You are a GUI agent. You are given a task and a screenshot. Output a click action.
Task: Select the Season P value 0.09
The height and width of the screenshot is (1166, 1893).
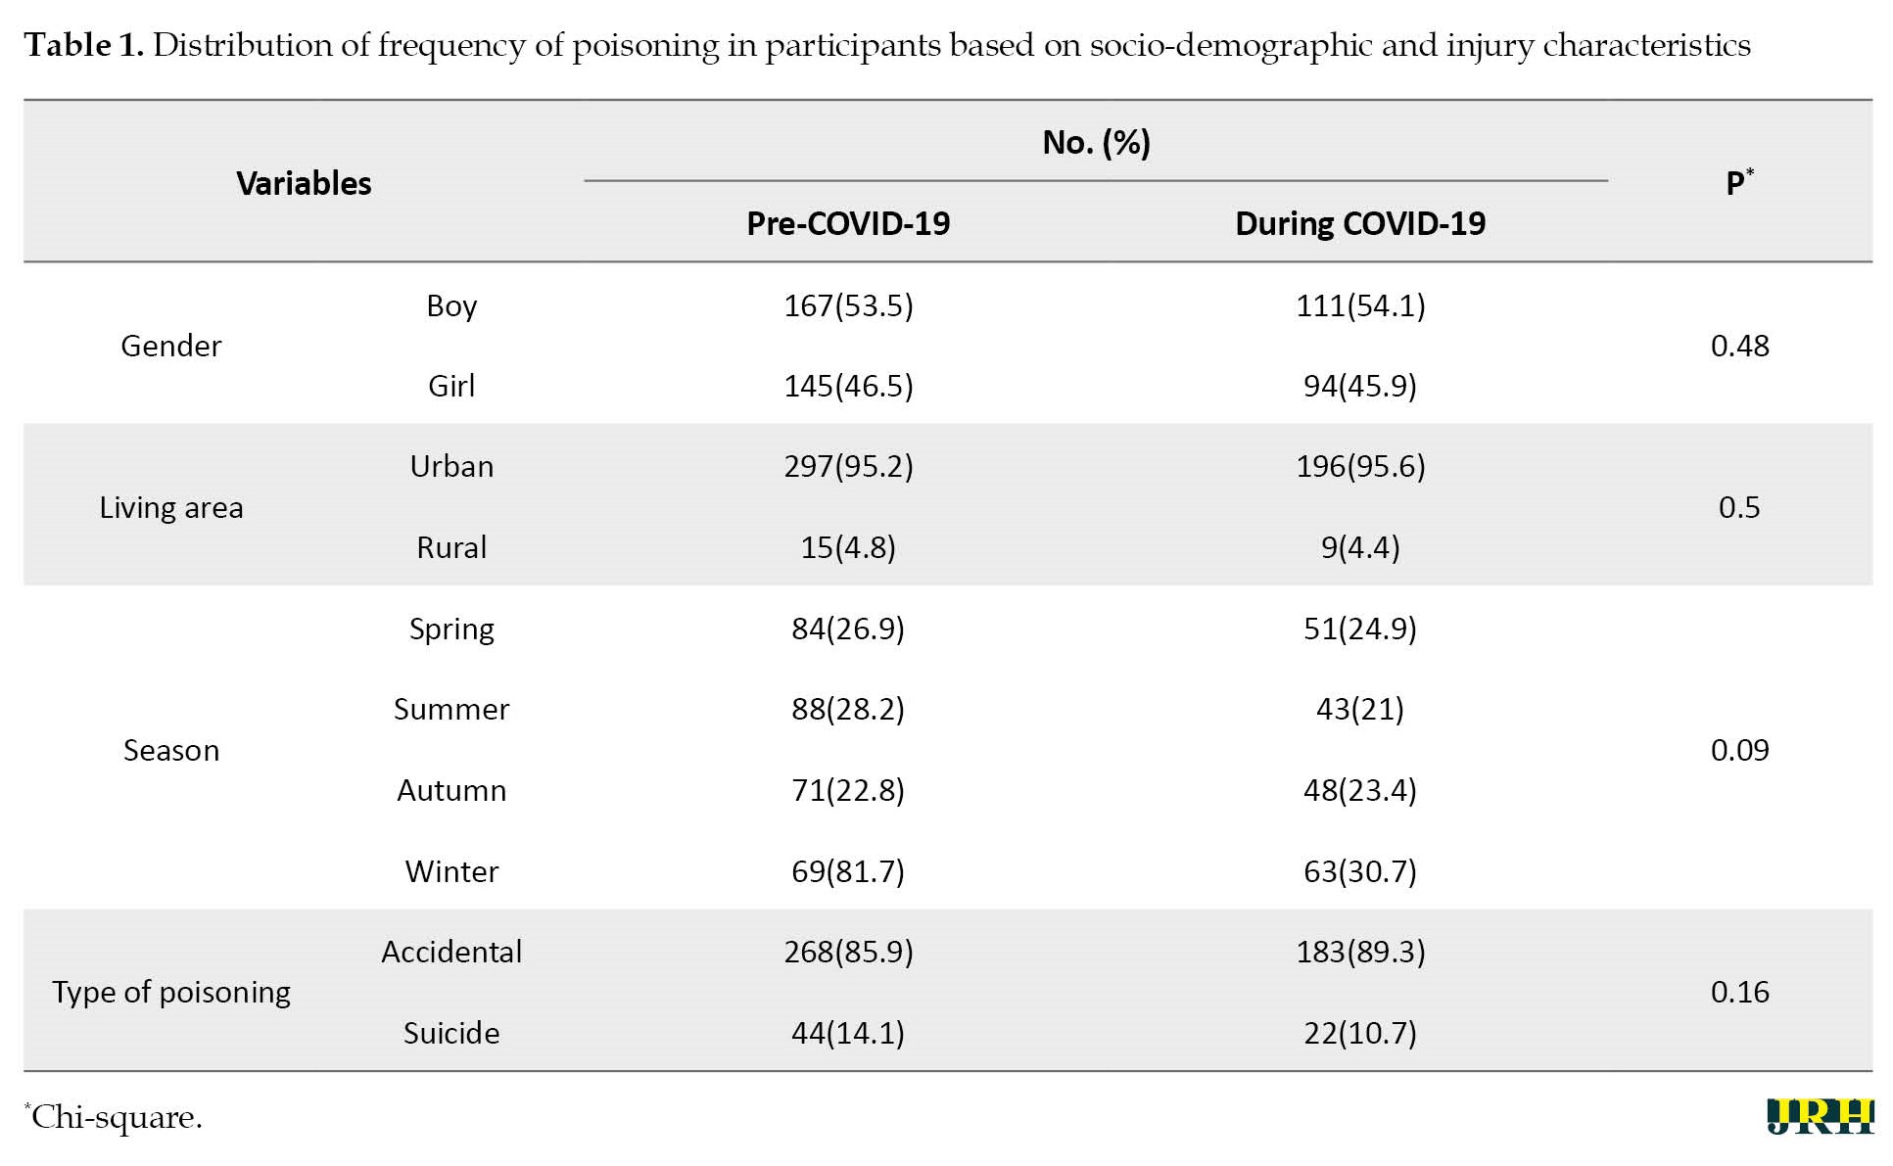click(x=1739, y=750)
